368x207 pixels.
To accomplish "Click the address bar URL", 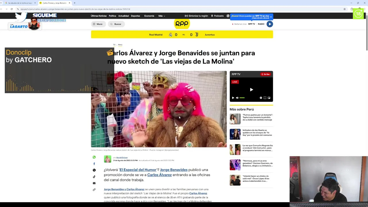I will tap(75, 9).
